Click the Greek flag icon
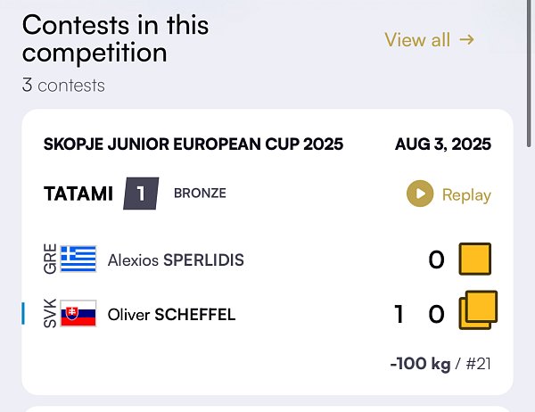Screen dimensions: 535x412 coord(78,259)
